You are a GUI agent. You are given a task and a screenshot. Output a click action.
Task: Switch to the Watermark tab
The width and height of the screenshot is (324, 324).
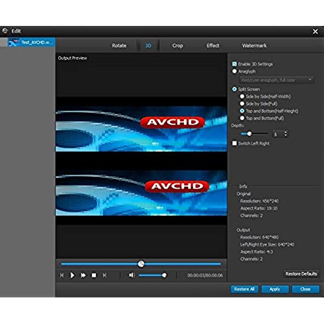click(254, 45)
